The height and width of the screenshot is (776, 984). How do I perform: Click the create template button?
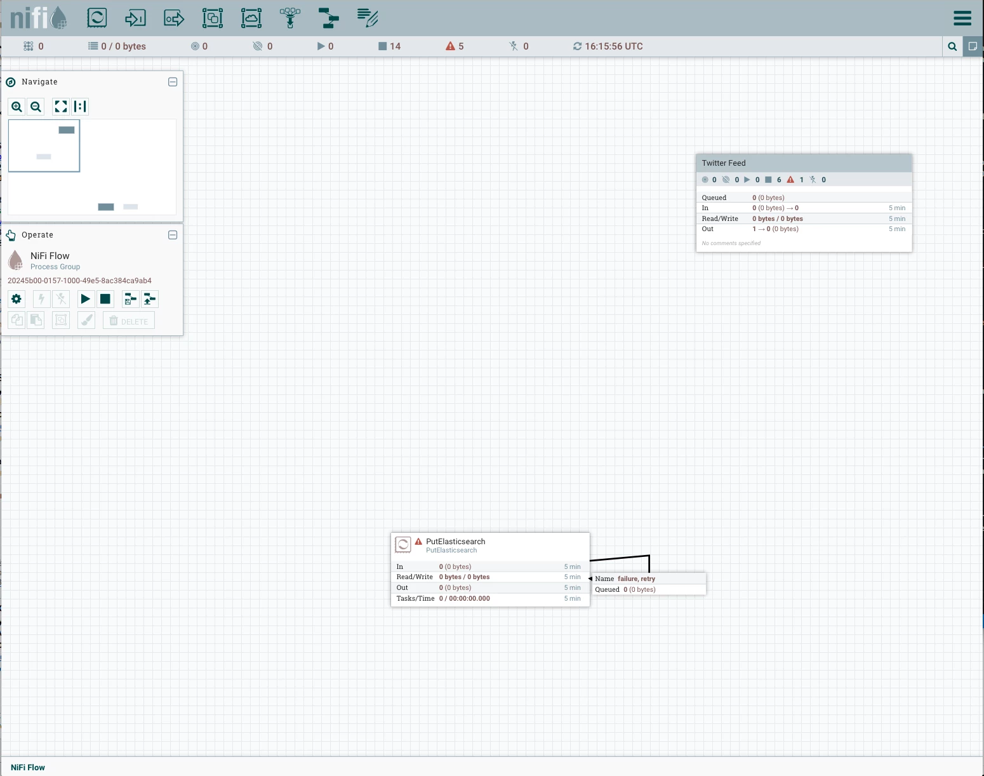coord(130,299)
